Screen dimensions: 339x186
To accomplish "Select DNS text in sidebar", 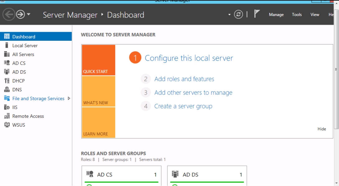I will pos(17,90).
